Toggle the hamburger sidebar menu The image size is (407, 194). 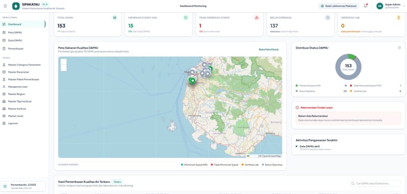6,6
